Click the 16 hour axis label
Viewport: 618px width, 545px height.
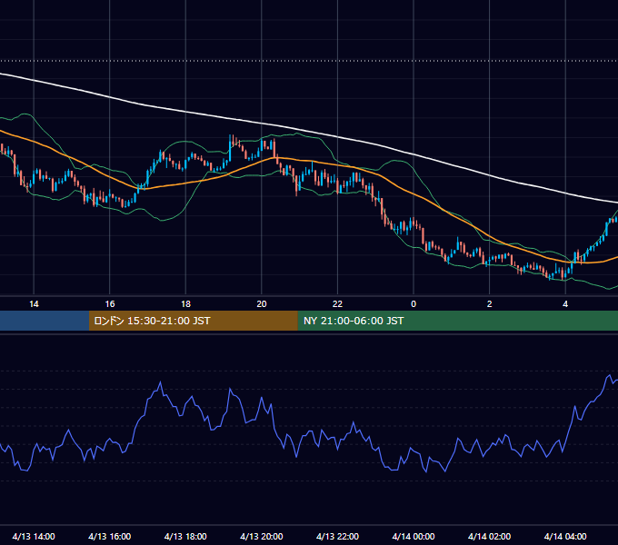coord(110,304)
